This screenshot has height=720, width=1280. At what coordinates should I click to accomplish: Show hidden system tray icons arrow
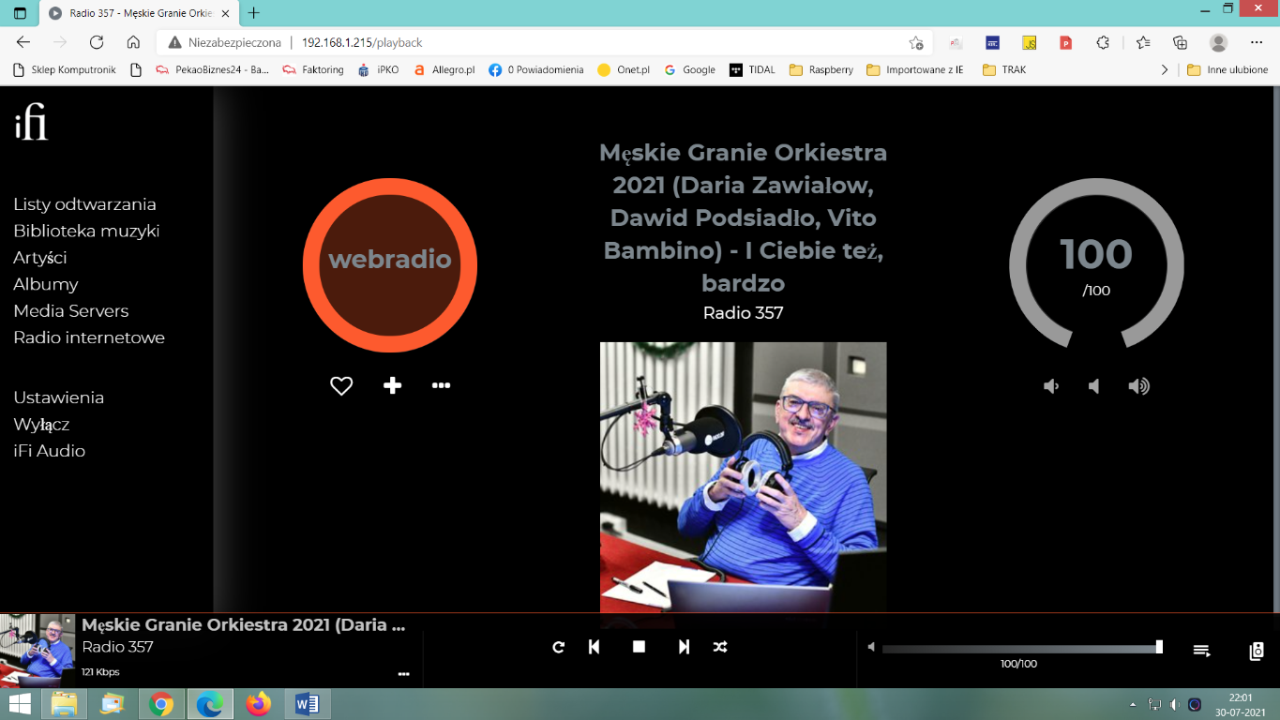point(1134,704)
